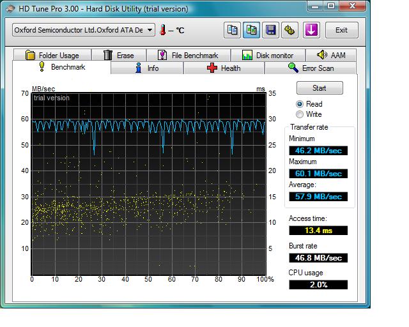Open the AAM tab
The image size is (409, 327).
click(330, 56)
